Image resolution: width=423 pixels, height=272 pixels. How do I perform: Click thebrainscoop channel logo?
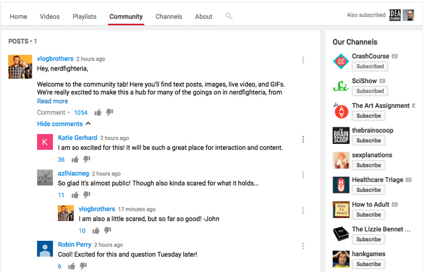341,136
